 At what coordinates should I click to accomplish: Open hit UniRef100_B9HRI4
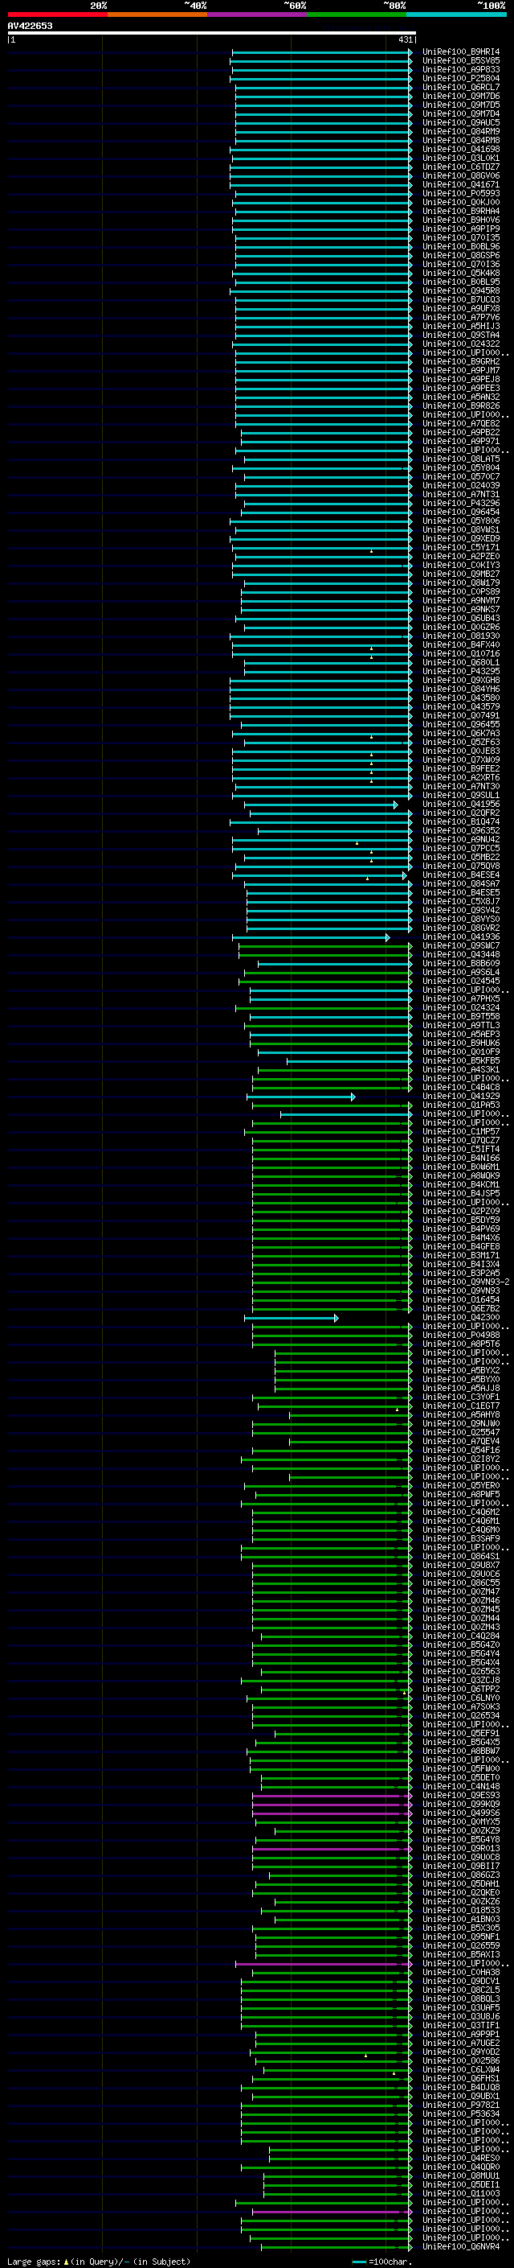click(460, 52)
